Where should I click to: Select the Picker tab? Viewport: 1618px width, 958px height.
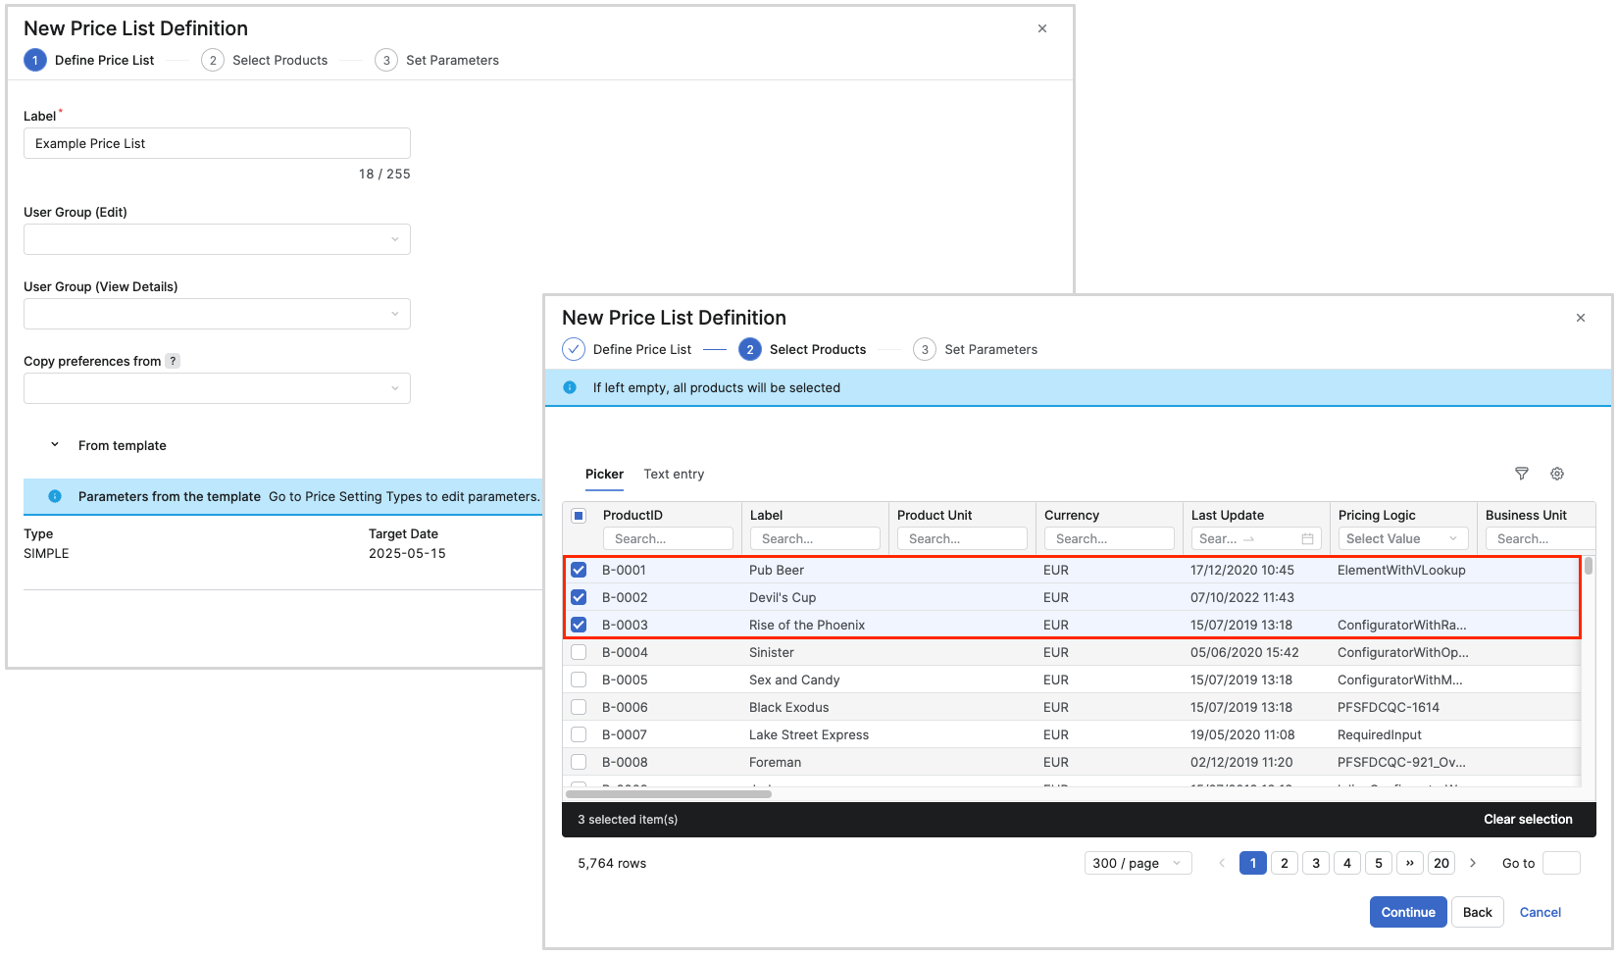(604, 474)
